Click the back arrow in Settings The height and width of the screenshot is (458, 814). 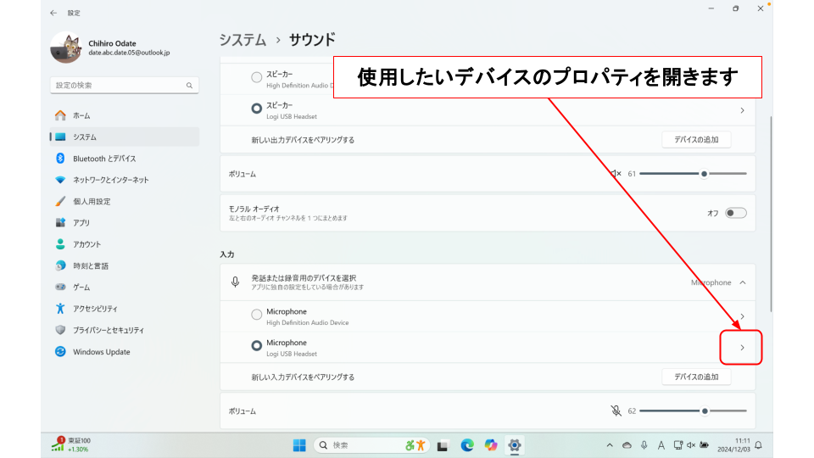pos(54,13)
